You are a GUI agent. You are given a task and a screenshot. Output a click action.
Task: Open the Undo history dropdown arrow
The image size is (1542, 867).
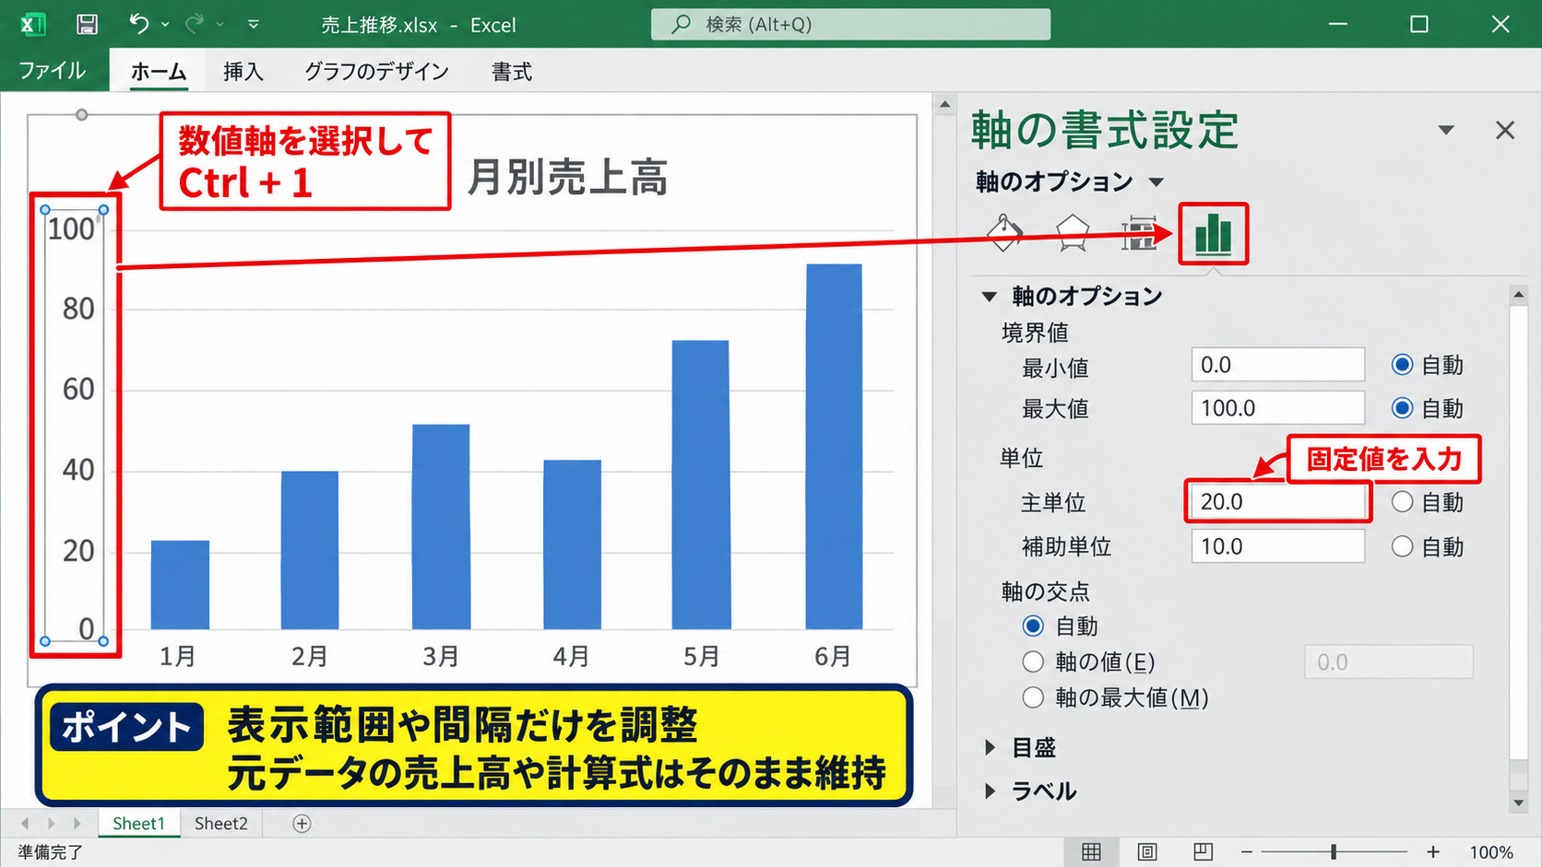[x=165, y=25]
